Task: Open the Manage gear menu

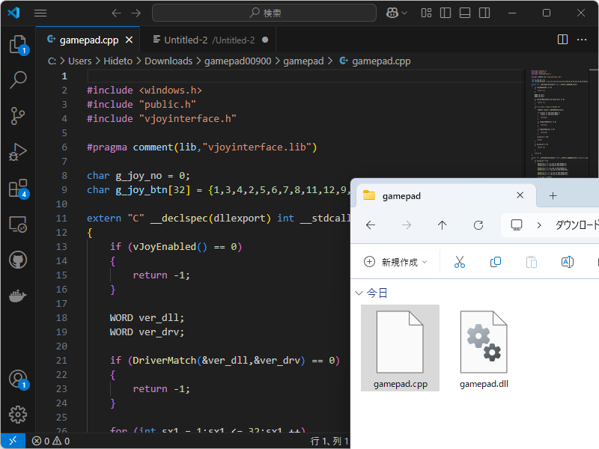Action: [18, 415]
